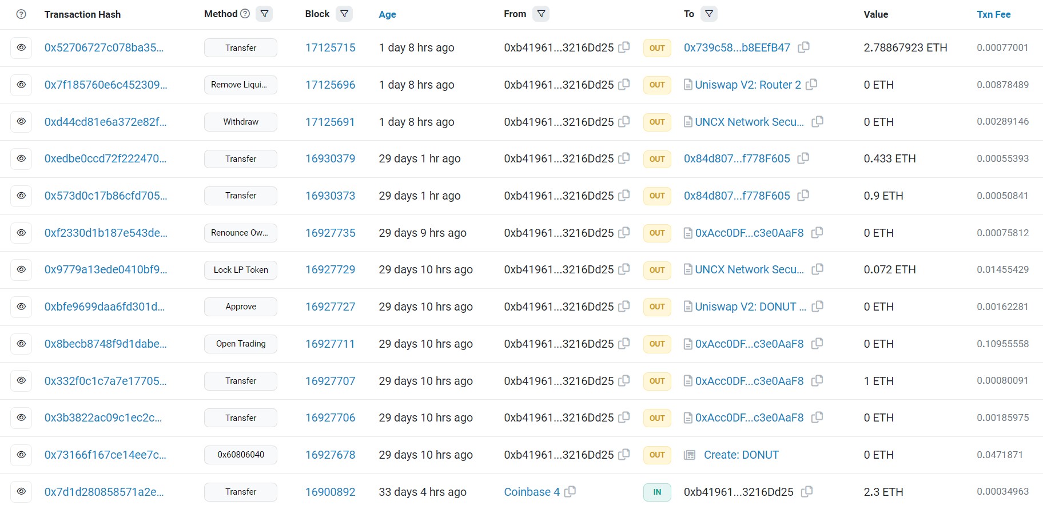Open the To column filter
The width and height of the screenshot is (1043, 505).
(x=709, y=14)
